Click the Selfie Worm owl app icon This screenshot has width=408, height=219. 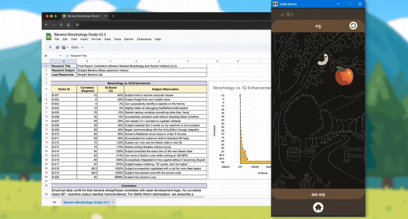tap(275, 4)
